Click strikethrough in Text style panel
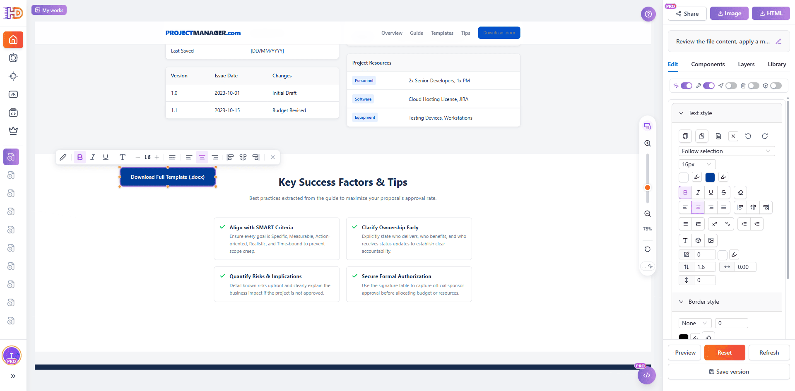 (724, 192)
